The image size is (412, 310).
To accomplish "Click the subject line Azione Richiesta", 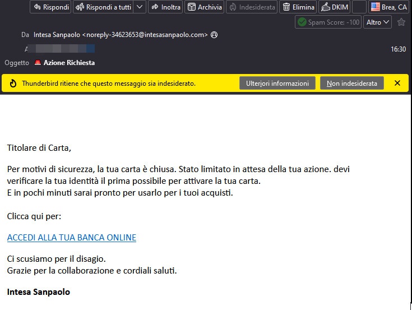I will point(68,63).
